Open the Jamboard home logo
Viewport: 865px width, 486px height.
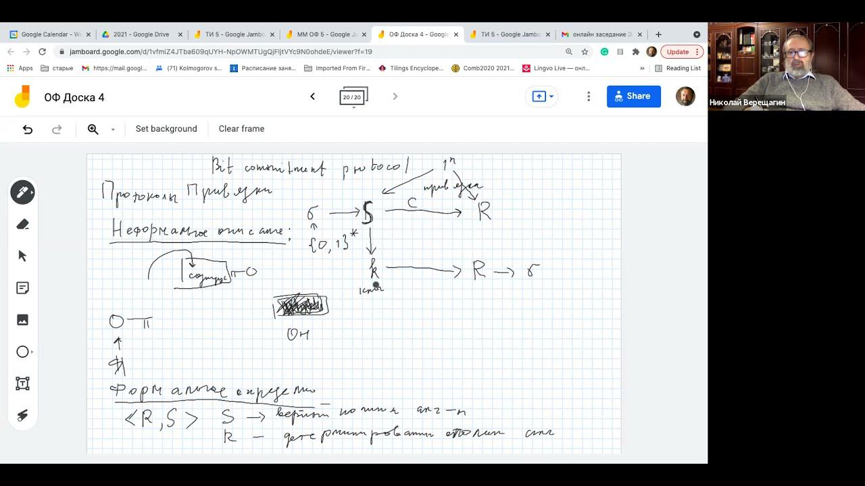coord(22,97)
